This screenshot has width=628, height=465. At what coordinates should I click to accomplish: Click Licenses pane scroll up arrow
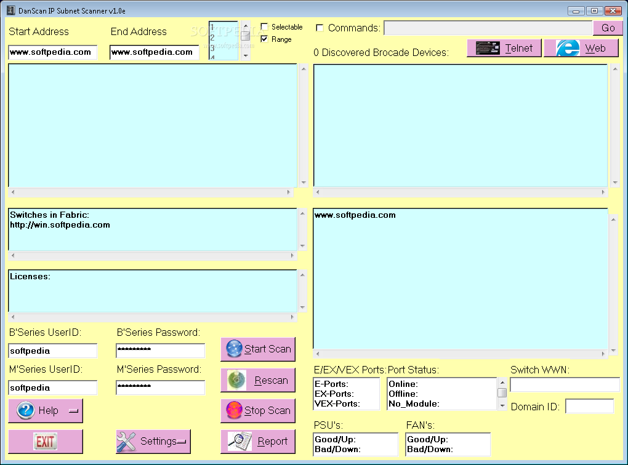pyautogui.click(x=302, y=274)
